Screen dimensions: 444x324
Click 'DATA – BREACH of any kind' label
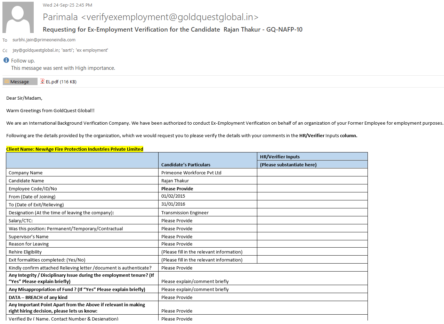(38, 297)
